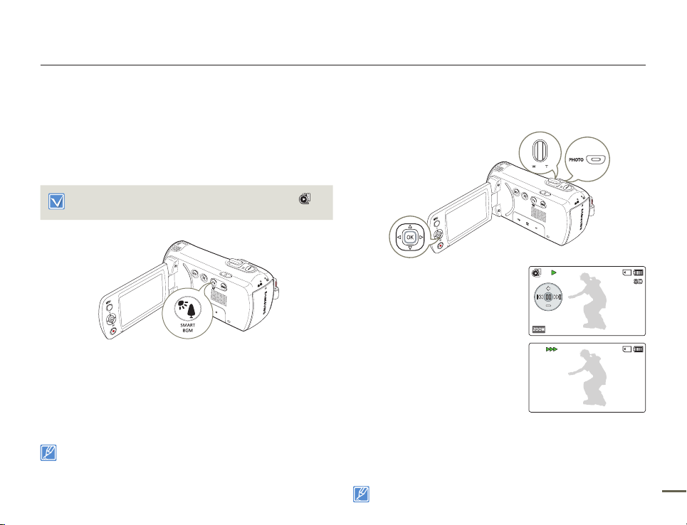This screenshot has height=525, width=687.
Task: Click the up arrow on the joystick callout
Action: coord(409,226)
